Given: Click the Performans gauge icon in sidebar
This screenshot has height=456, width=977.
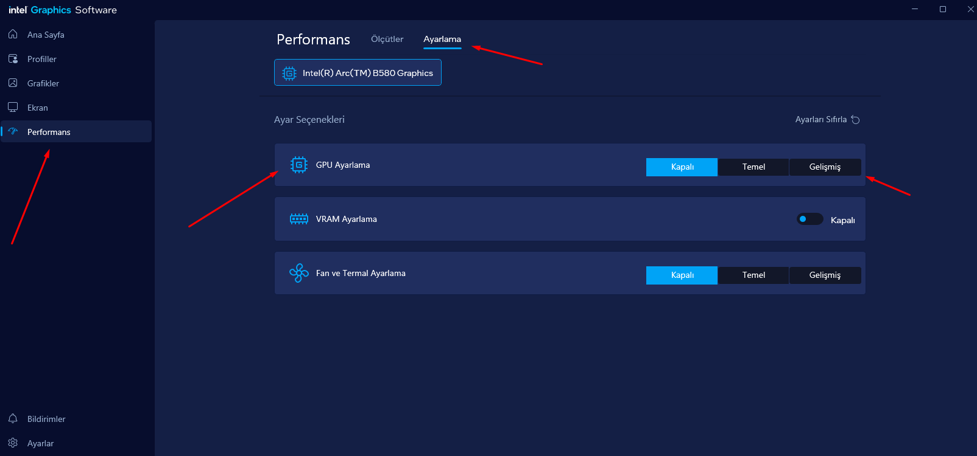Looking at the screenshot, I should coord(13,131).
